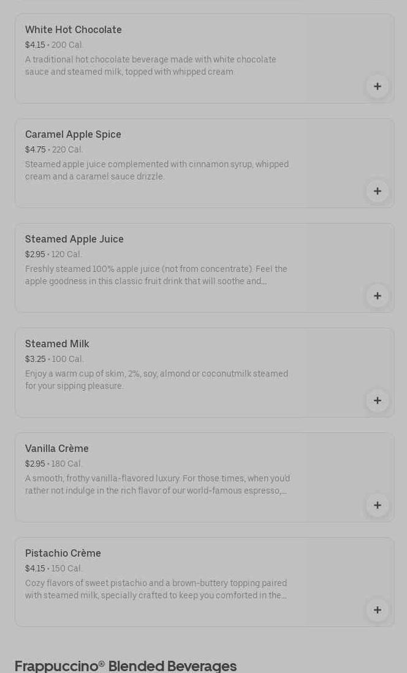Select Frappuccino Blended Beverages section heading

click(x=126, y=666)
